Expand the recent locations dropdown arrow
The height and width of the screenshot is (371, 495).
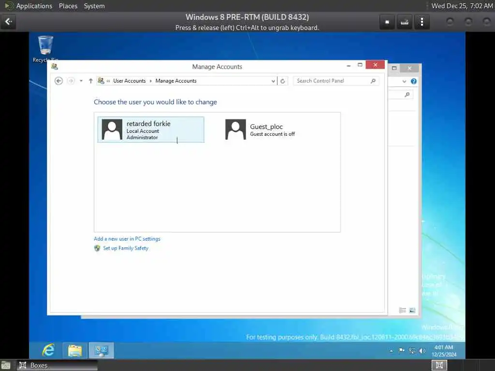coord(81,81)
